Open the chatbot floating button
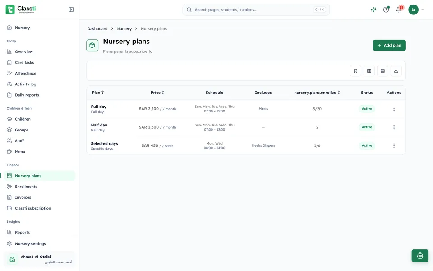Image resolution: width=433 pixels, height=271 pixels. [x=420, y=256]
